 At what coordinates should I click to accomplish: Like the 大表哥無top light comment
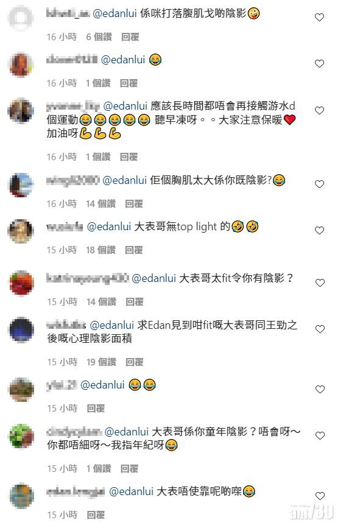click(x=319, y=231)
